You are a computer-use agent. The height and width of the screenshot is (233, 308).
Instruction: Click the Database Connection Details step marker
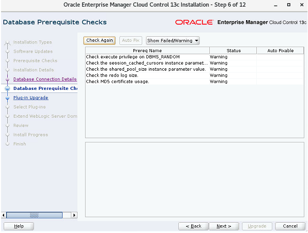tap(7, 79)
